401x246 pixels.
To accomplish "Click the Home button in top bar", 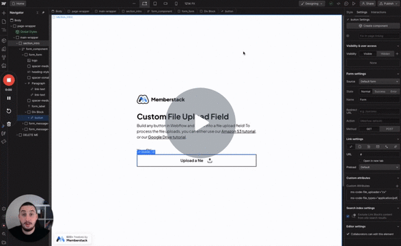I will (18, 3).
